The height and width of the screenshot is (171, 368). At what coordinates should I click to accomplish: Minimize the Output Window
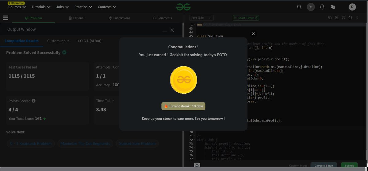coord(165,31)
